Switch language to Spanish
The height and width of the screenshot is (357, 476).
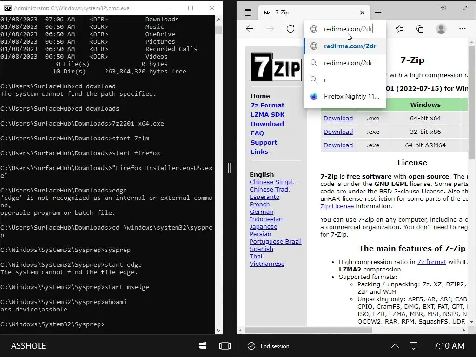[x=261, y=249]
